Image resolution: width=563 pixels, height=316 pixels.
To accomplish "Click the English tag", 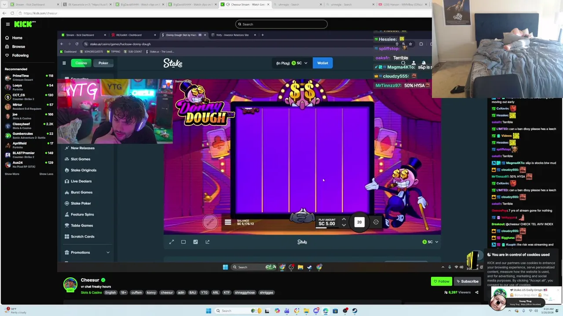I will pos(110,292).
